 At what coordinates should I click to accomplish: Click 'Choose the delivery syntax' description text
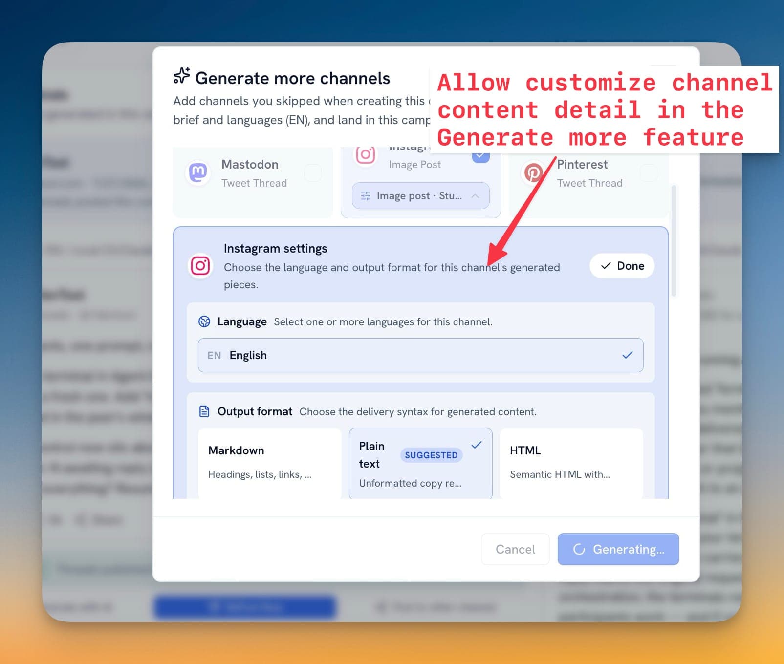pos(418,411)
